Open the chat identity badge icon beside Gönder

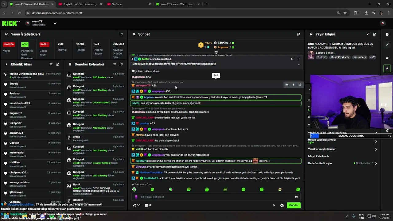tap(282, 205)
